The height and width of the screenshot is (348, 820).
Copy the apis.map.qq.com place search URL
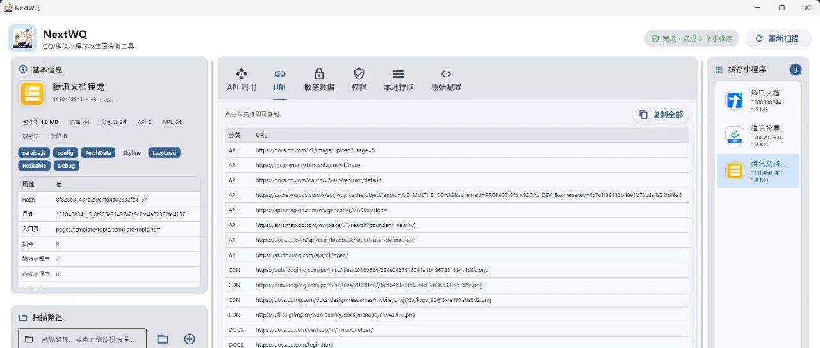tap(335, 225)
